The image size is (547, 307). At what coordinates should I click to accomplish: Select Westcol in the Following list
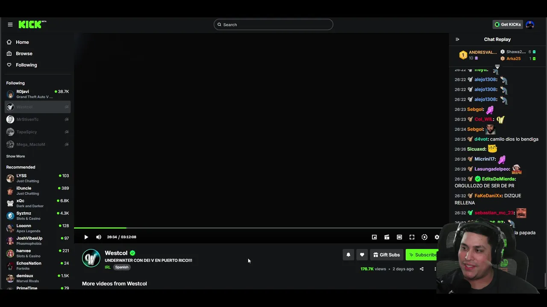[38, 107]
